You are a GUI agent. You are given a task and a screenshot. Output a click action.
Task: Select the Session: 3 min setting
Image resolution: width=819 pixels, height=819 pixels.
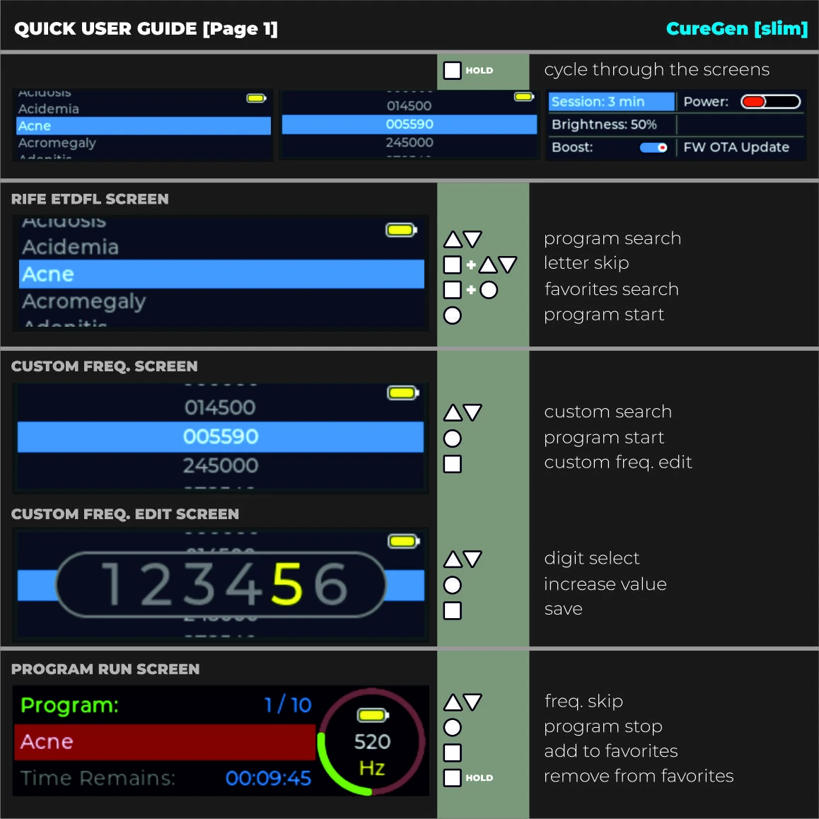(611, 102)
